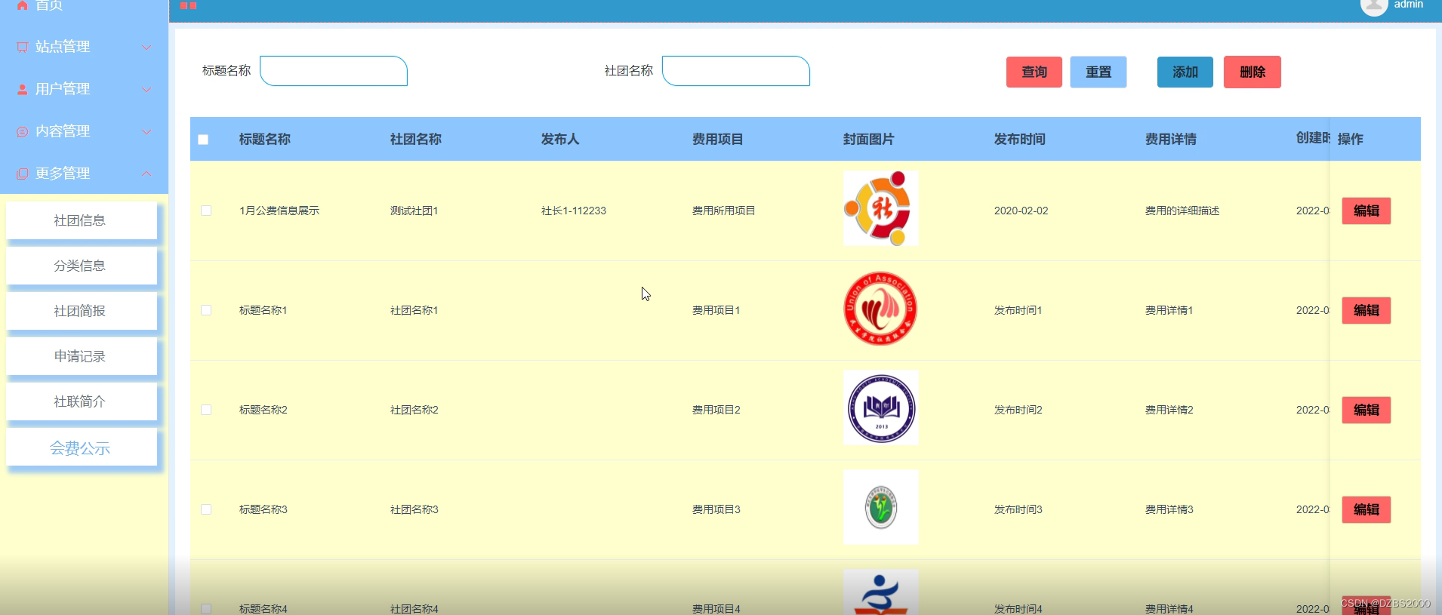Open the 社团简报 submenu item
The width and height of the screenshot is (1442, 615).
point(82,311)
